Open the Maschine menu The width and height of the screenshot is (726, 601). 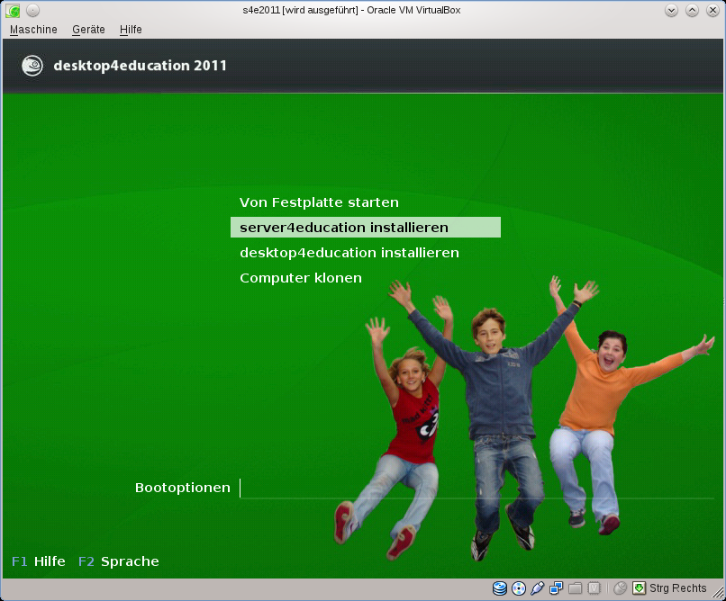pos(33,30)
